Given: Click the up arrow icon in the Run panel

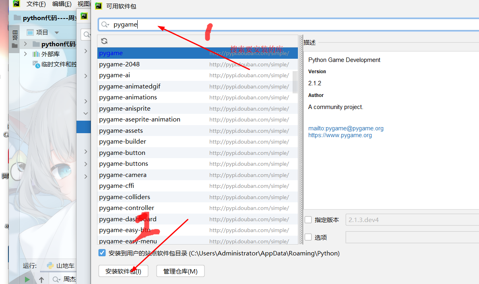Looking at the screenshot, I should [x=41, y=279].
